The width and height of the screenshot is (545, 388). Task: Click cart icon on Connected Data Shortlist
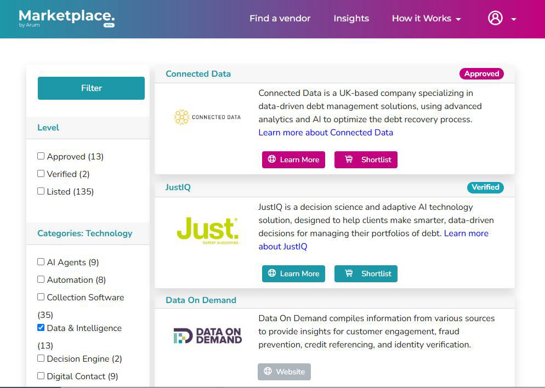349,159
